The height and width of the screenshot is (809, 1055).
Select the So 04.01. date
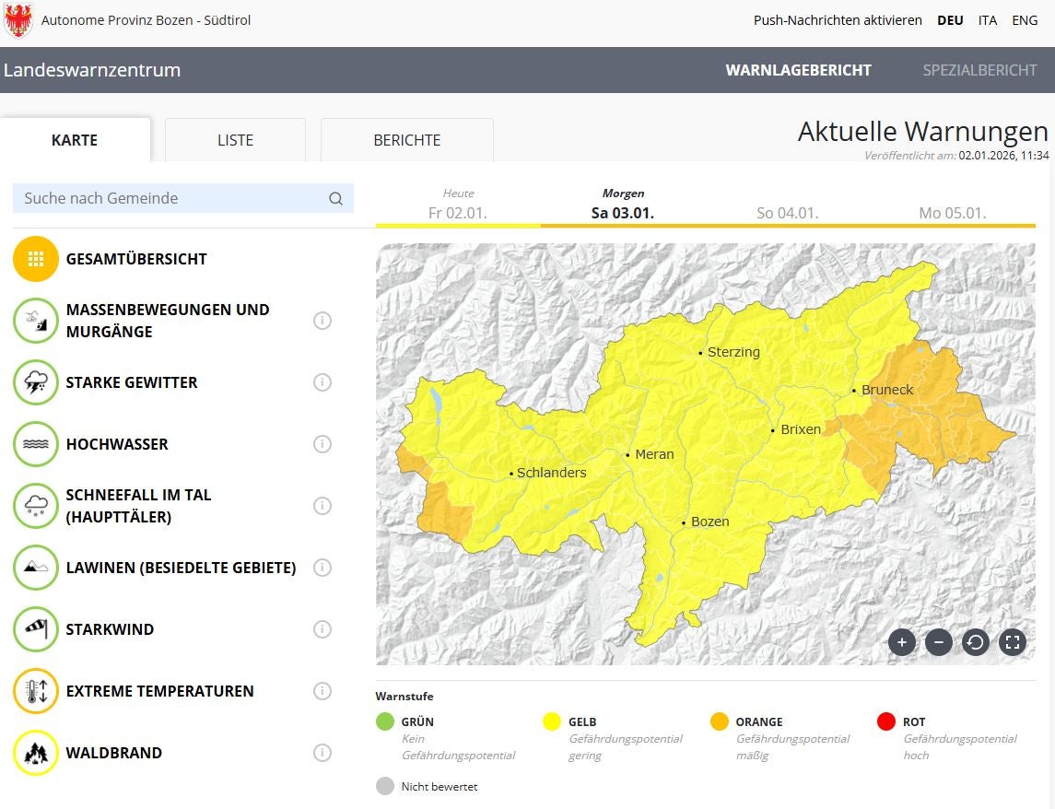pyautogui.click(x=787, y=213)
